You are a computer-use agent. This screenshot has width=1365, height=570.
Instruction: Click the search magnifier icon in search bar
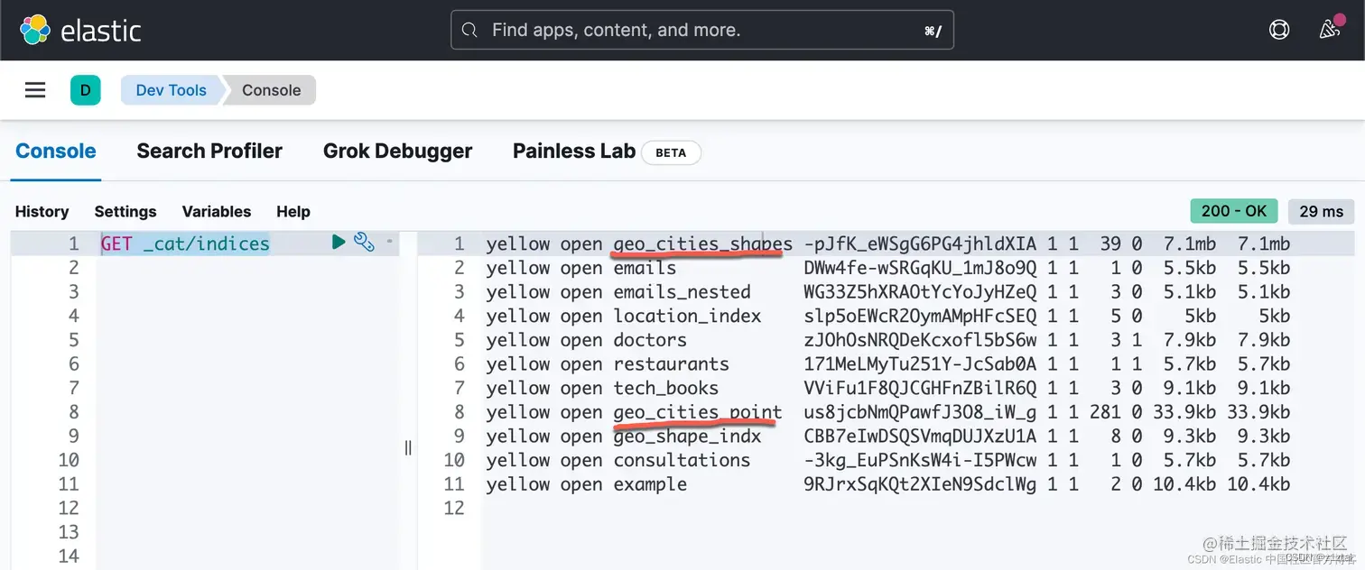click(469, 30)
